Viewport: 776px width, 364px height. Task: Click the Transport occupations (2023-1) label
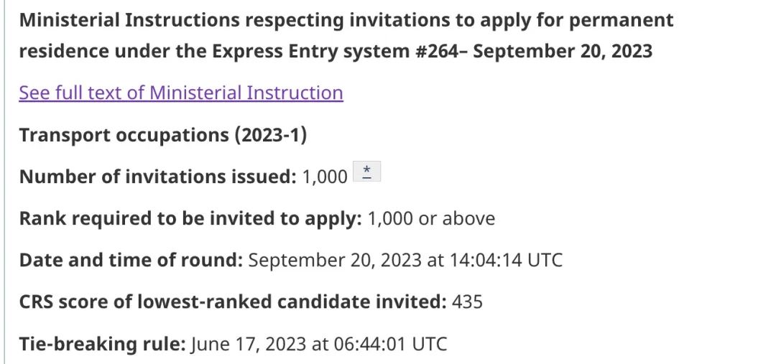(x=163, y=135)
